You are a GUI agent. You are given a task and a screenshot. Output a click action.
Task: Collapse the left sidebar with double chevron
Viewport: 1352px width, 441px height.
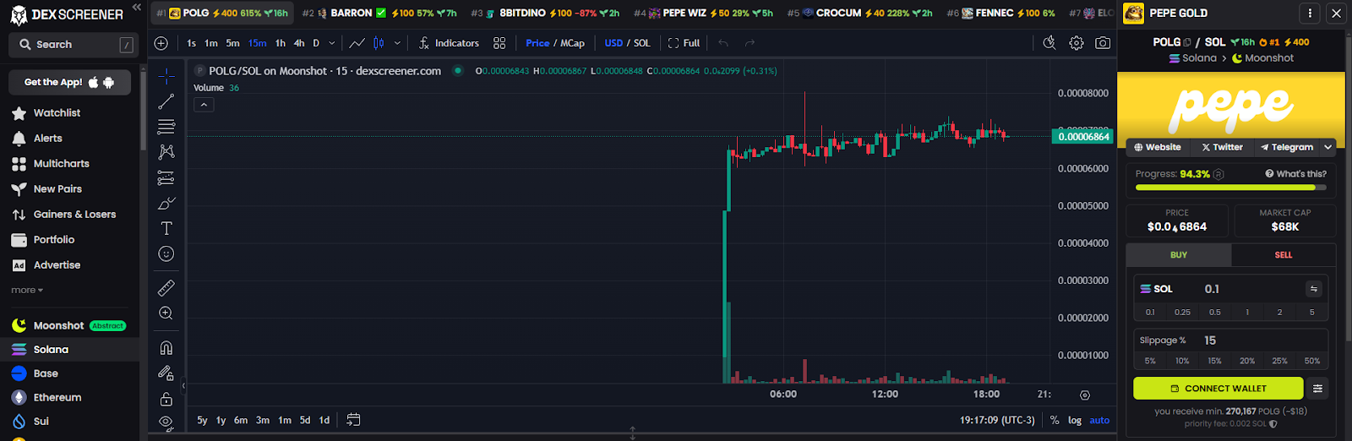[137, 8]
